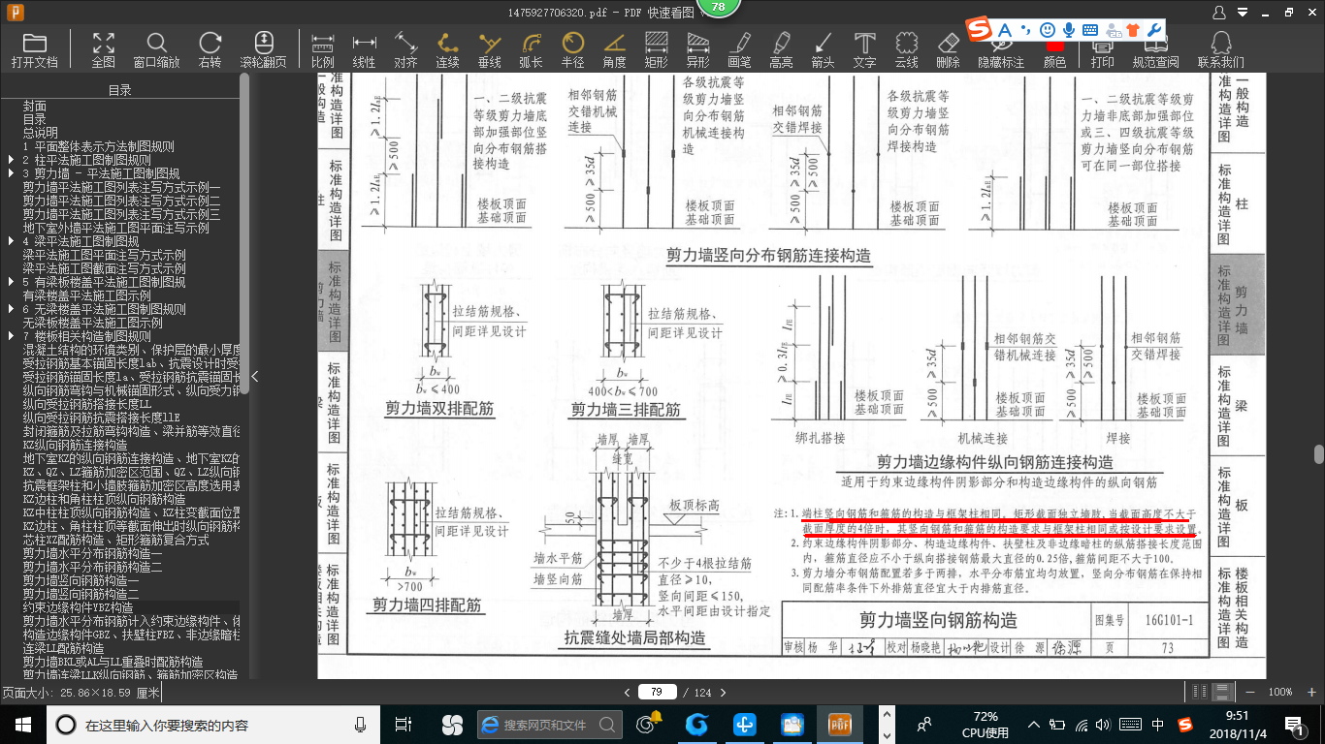
Task: Print the document with 打印
Action: [x=1102, y=53]
